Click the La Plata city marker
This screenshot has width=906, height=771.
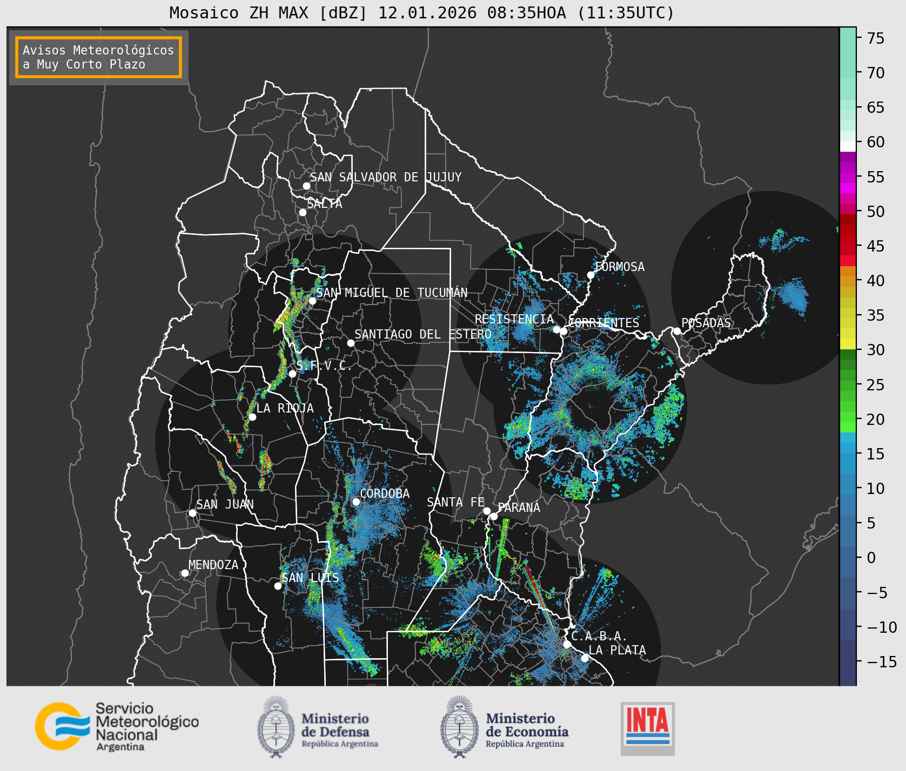pyautogui.click(x=585, y=658)
